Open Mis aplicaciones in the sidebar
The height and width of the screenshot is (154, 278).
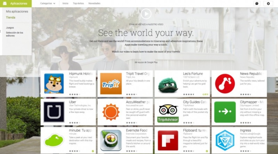point(17,12)
